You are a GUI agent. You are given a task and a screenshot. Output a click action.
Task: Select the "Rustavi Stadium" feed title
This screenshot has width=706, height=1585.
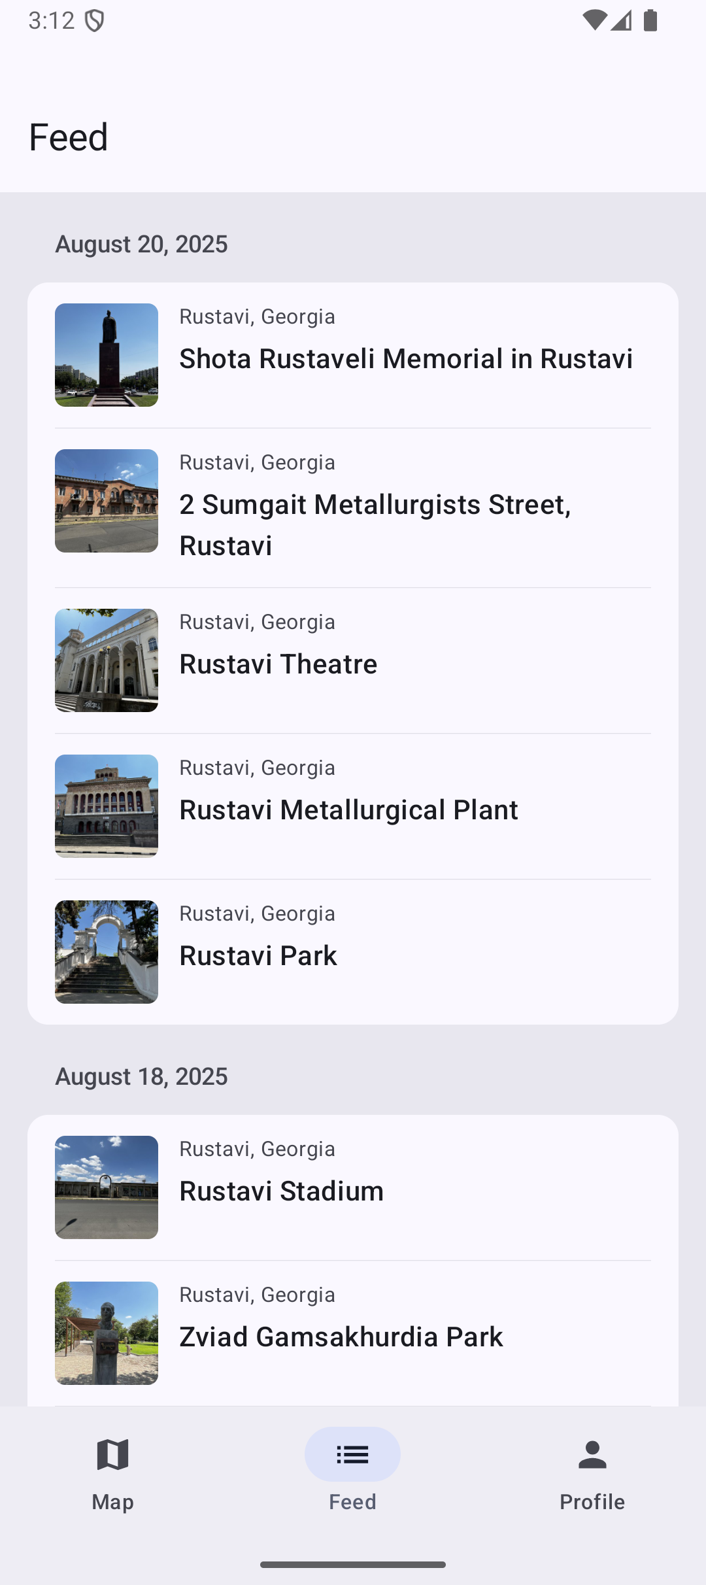click(x=282, y=1191)
